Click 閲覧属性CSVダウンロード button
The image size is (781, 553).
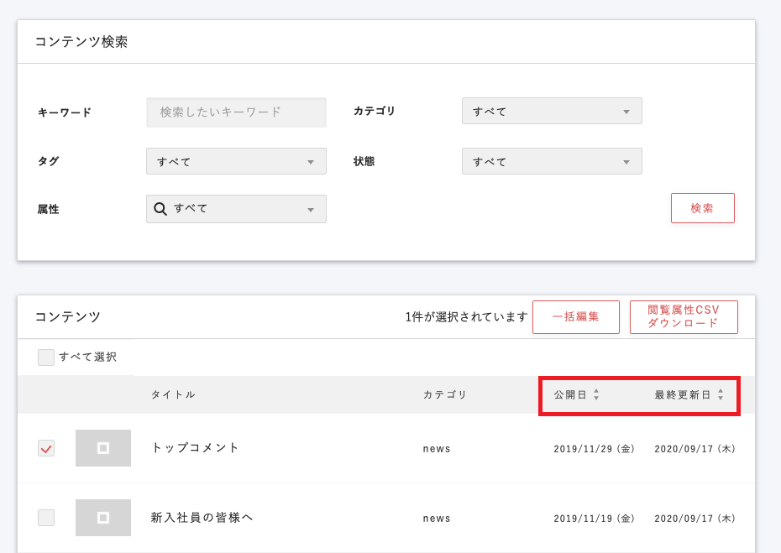684,317
